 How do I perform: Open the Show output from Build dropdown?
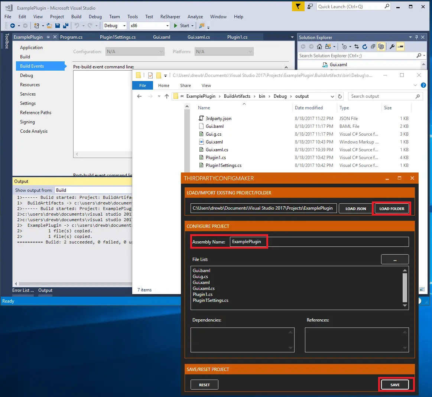pyautogui.click(x=93, y=190)
